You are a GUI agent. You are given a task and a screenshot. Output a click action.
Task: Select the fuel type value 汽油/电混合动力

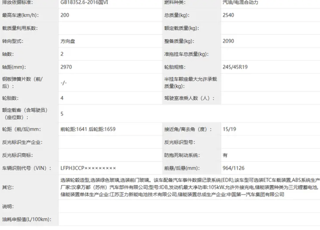[241, 2]
